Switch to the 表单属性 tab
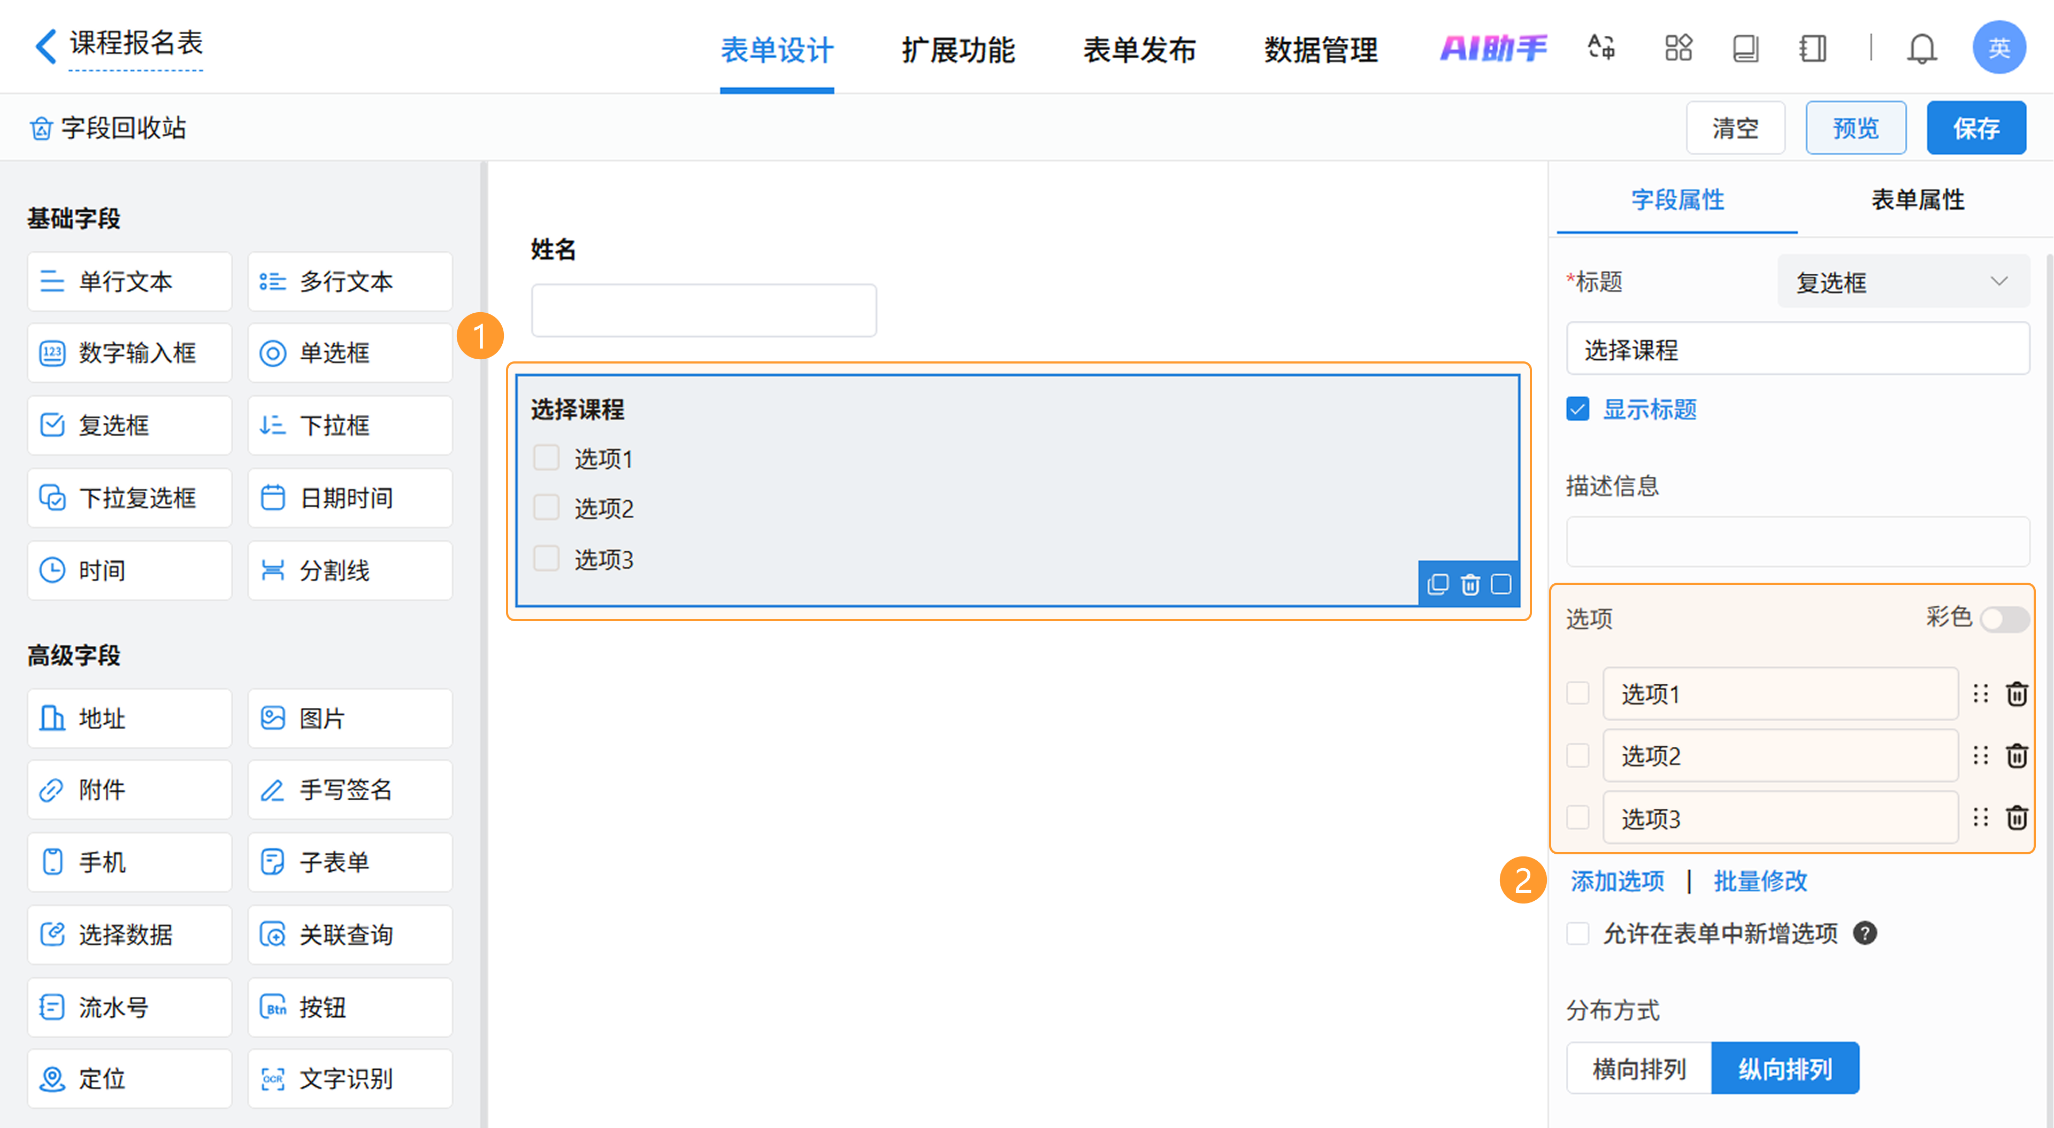2054x1128 pixels. coord(1917,199)
